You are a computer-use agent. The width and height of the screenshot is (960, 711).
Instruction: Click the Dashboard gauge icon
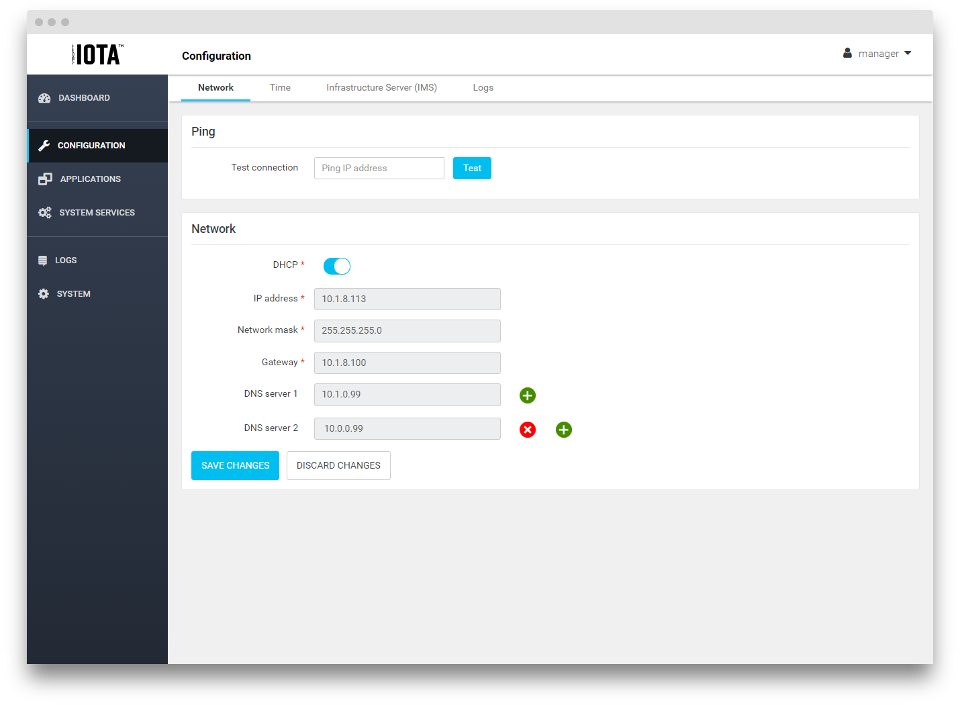click(x=44, y=98)
